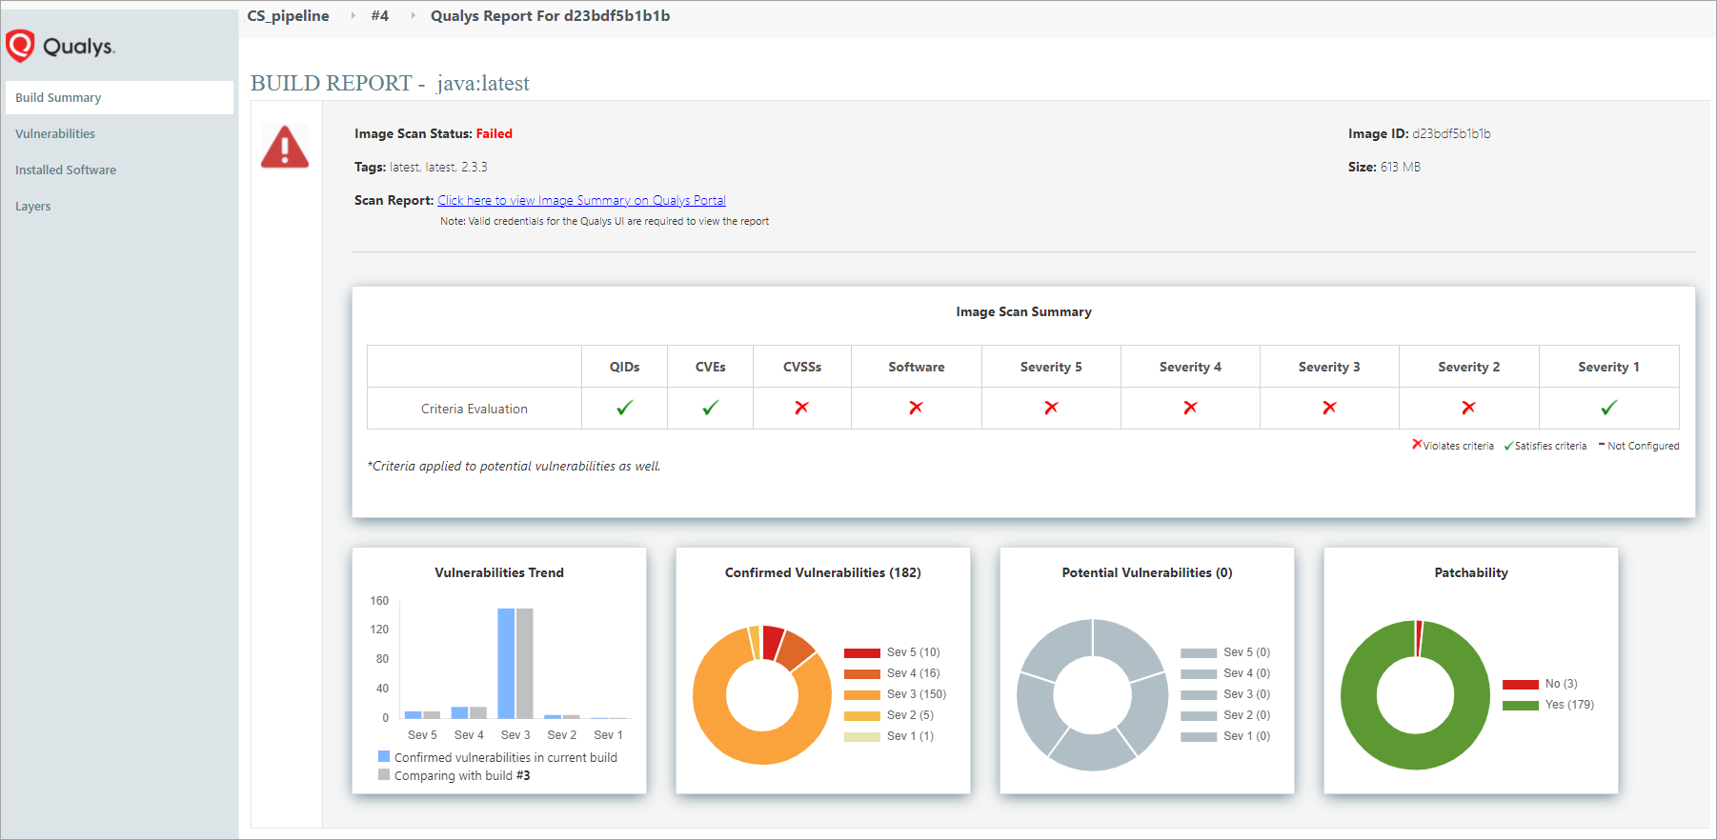
Task: Open the Image Summary on Qualys Portal link
Action: click(581, 200)
